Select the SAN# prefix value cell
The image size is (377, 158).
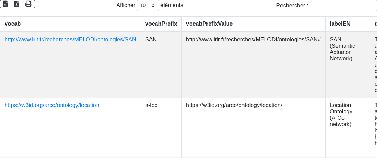click(253, 40)
